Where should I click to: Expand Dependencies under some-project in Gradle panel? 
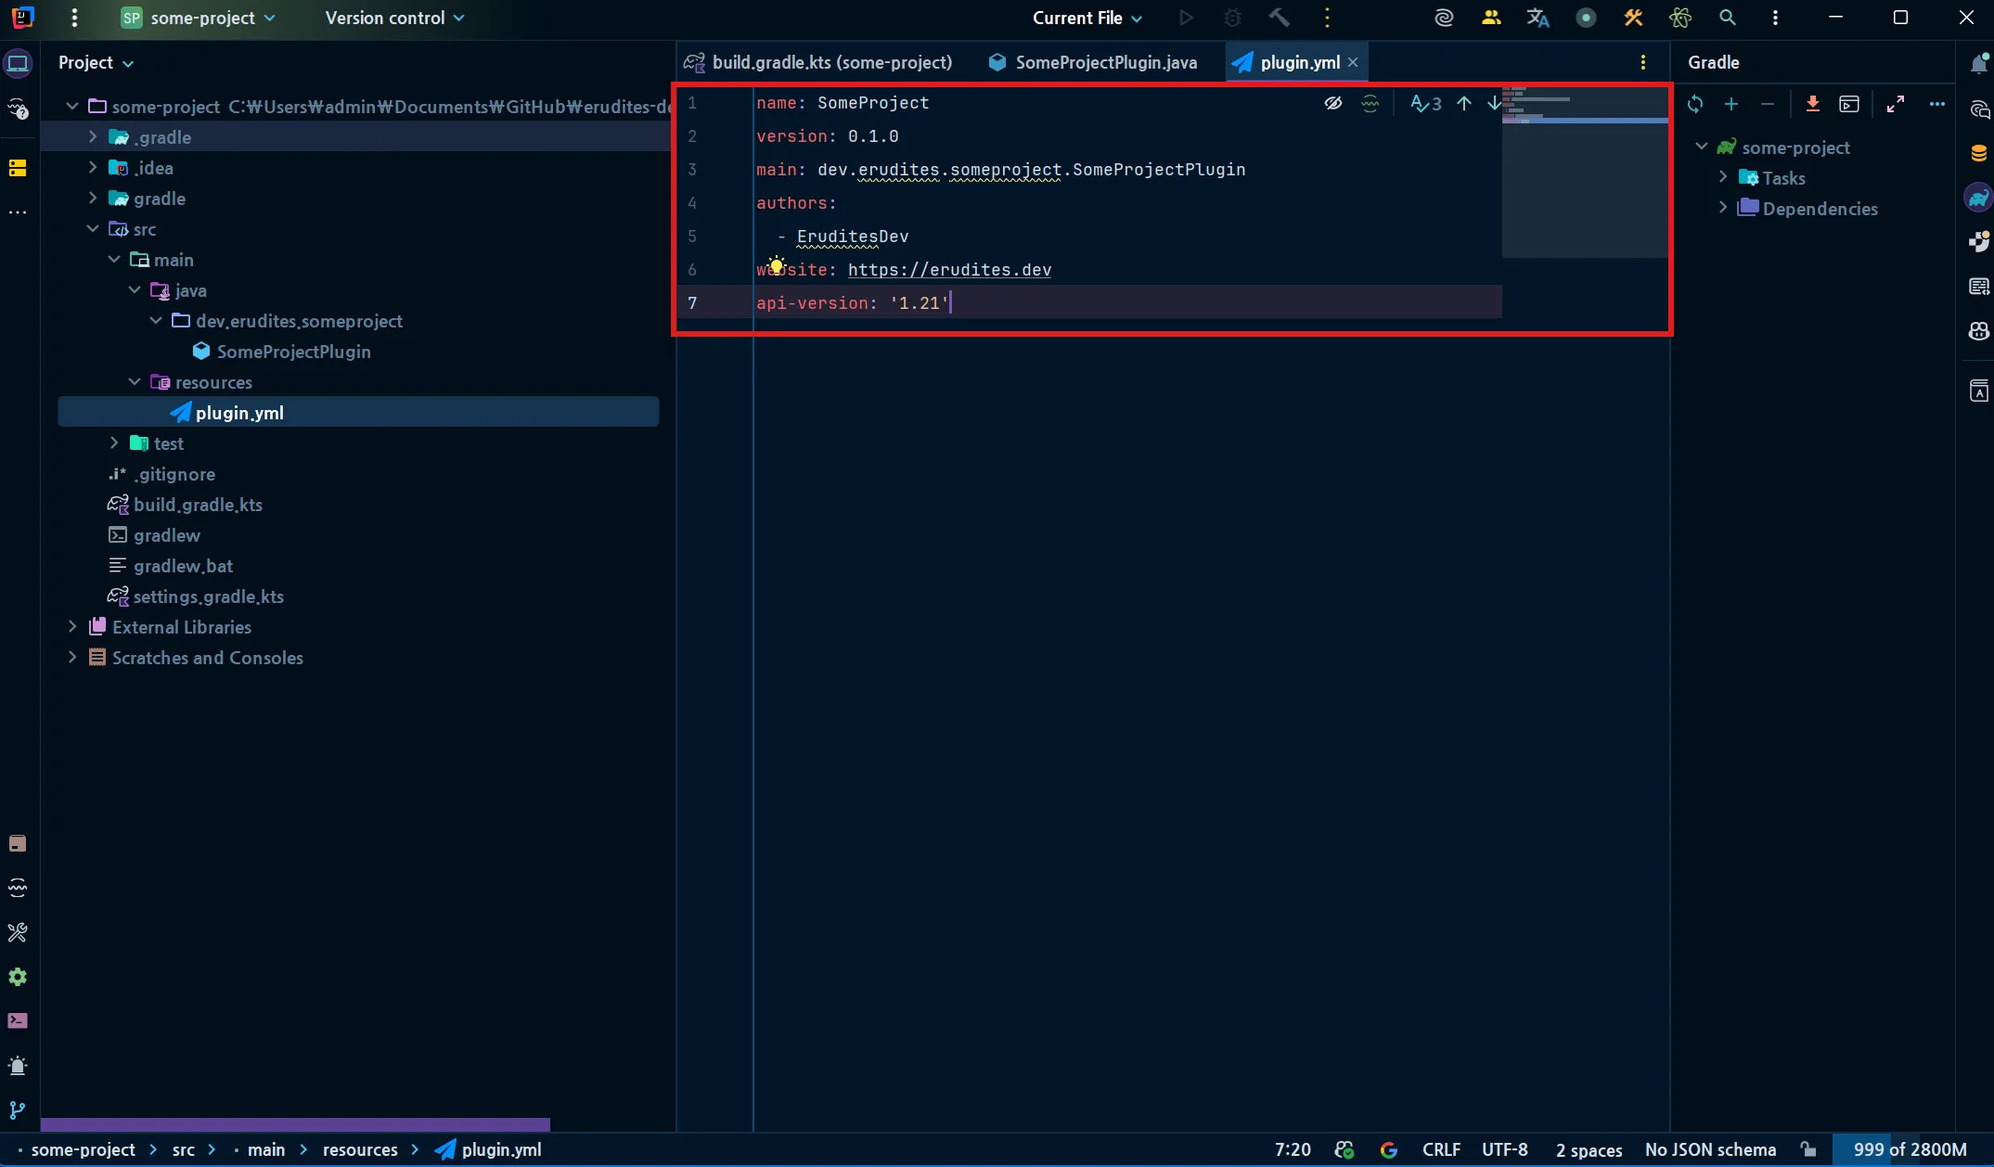coord(1722,208)
